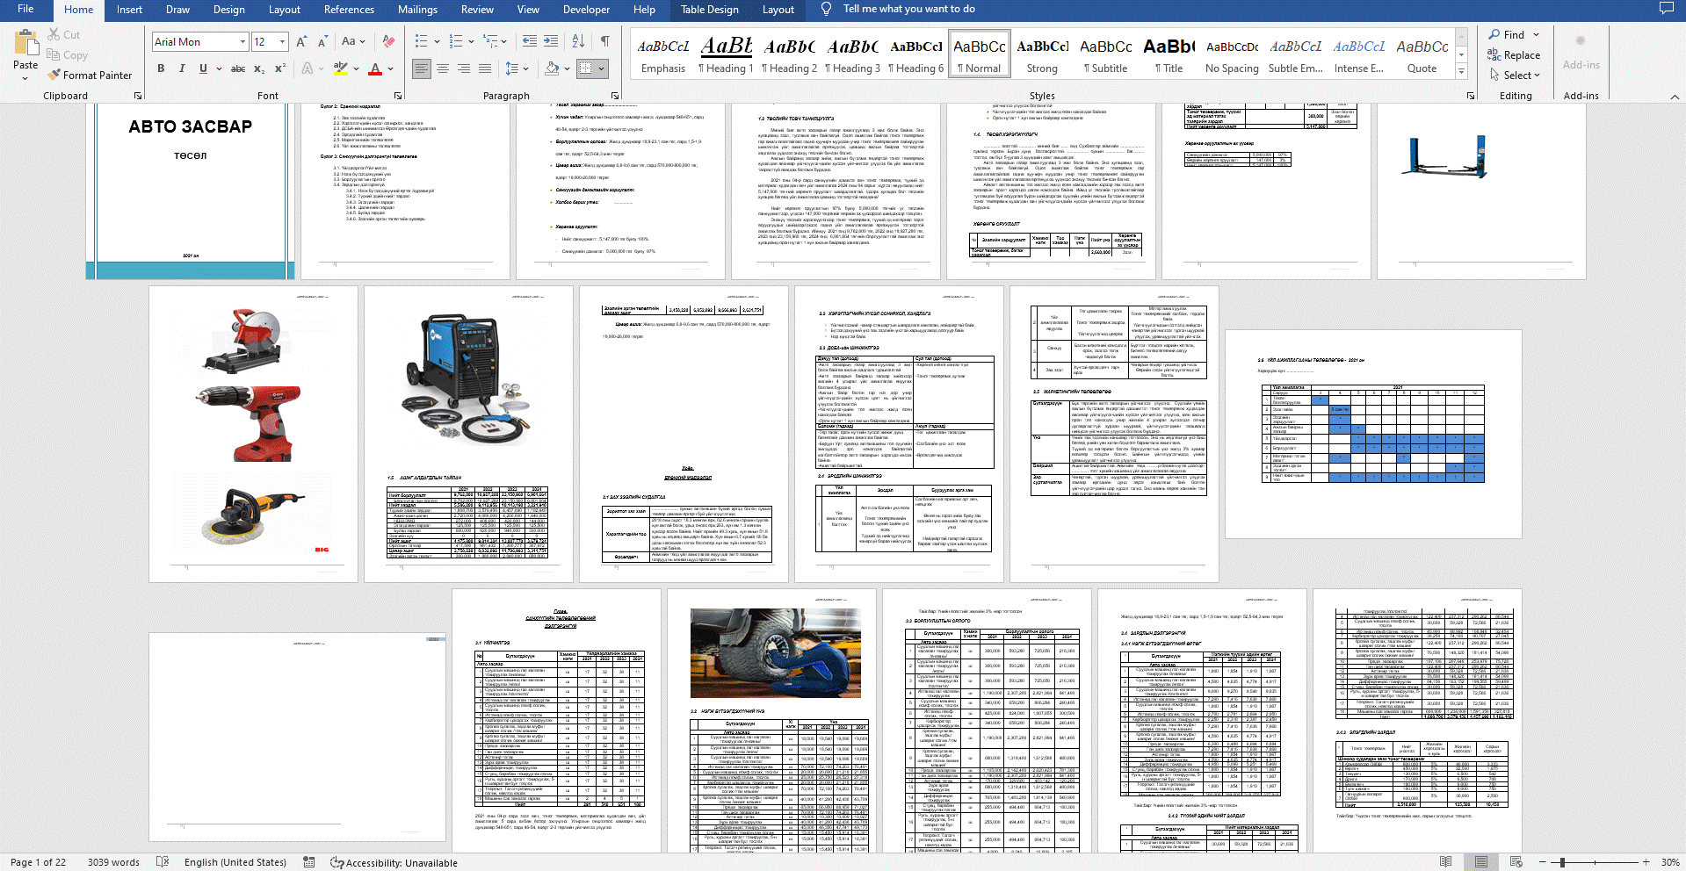Screen dimensions: 1686x871
Task: Click word count 3039 words
Action: (x=113, y=862)
